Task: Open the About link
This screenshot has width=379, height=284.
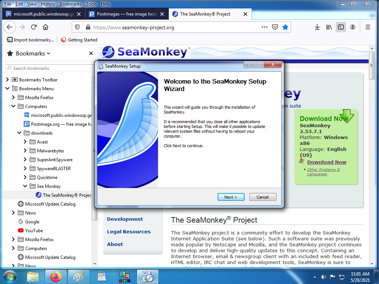Action: point(115,244)
